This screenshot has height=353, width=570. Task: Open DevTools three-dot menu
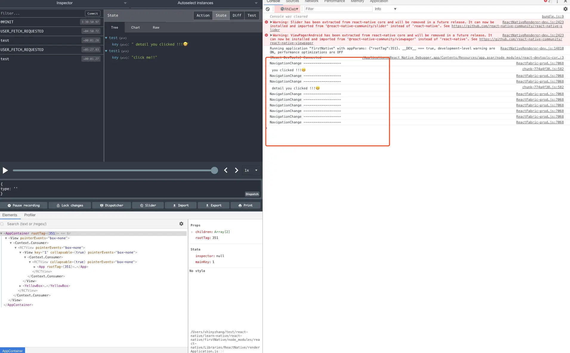pos(557,1)
